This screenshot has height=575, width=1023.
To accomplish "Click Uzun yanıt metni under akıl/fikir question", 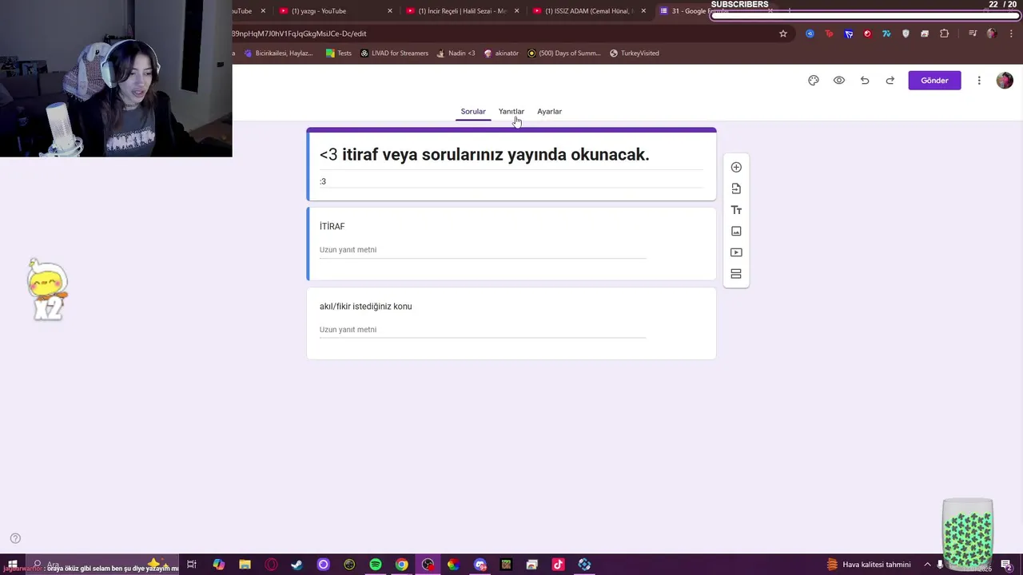I will pos(482,330).
